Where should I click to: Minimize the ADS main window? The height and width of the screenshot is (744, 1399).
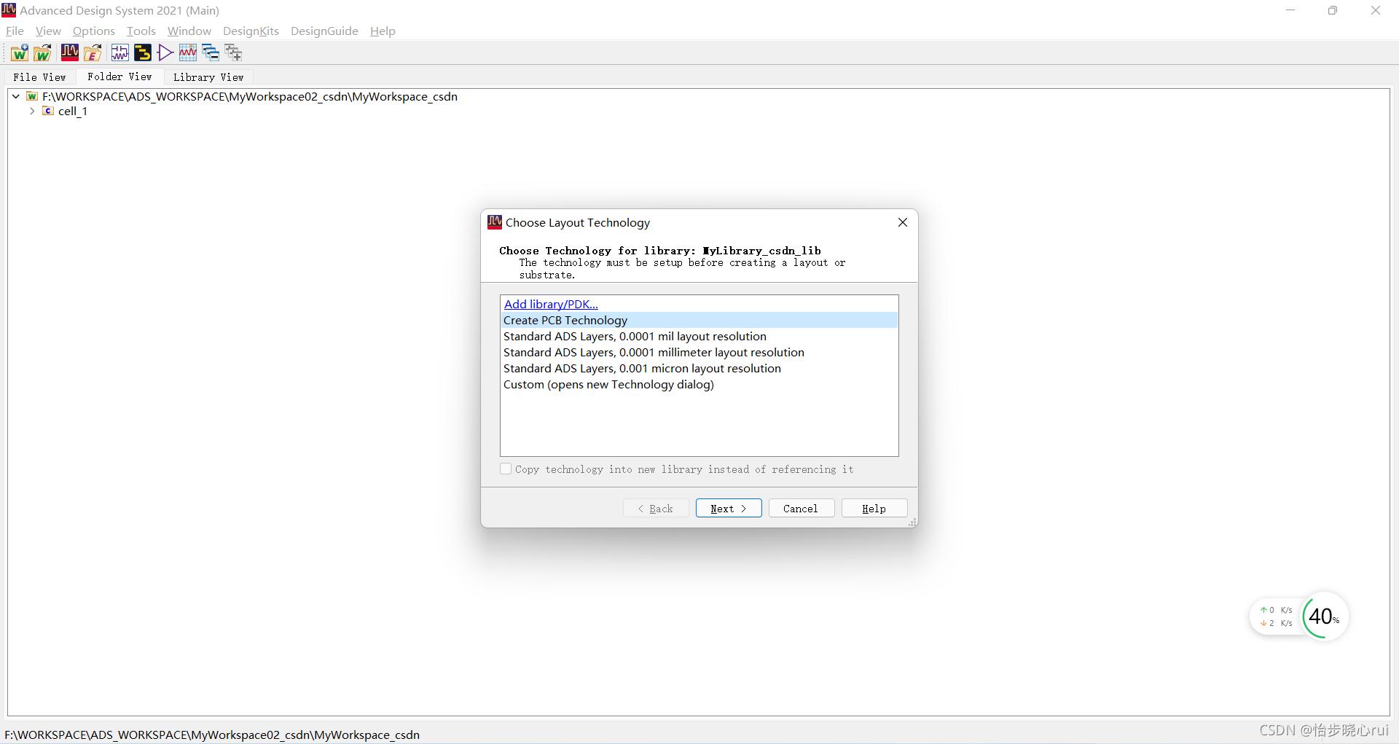[1290, 10]
